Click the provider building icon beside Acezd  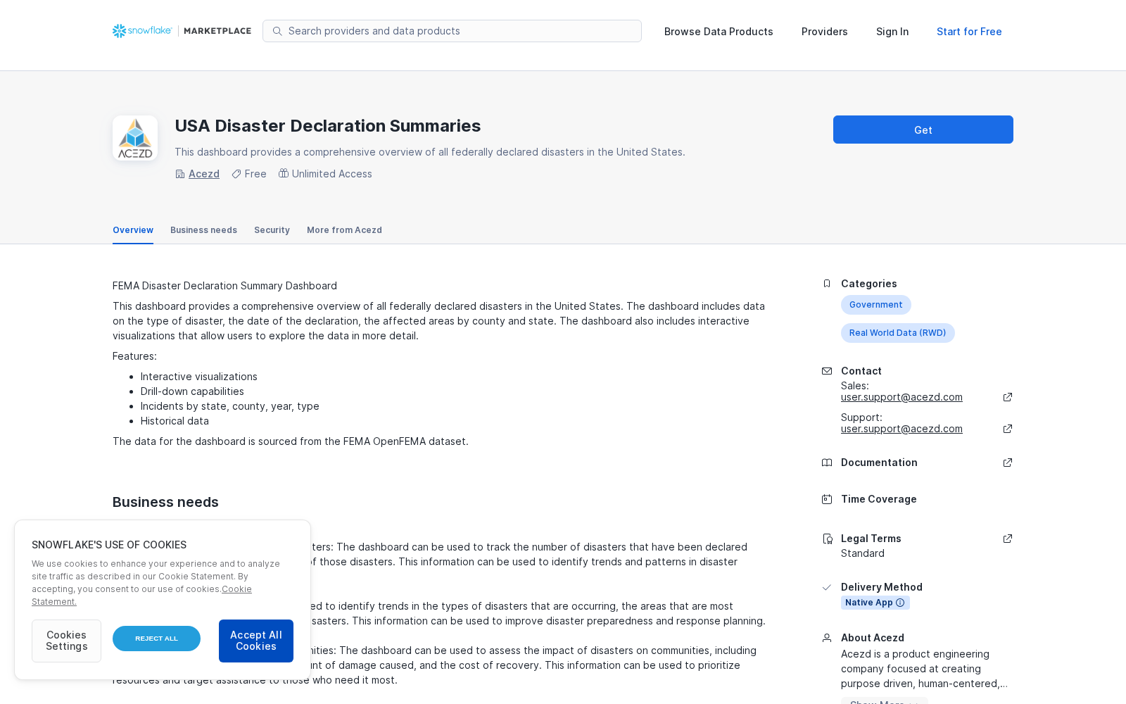click(180, 174)
